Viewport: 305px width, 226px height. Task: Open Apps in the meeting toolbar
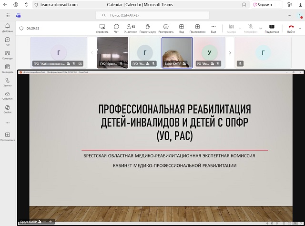tap(197, 29)
